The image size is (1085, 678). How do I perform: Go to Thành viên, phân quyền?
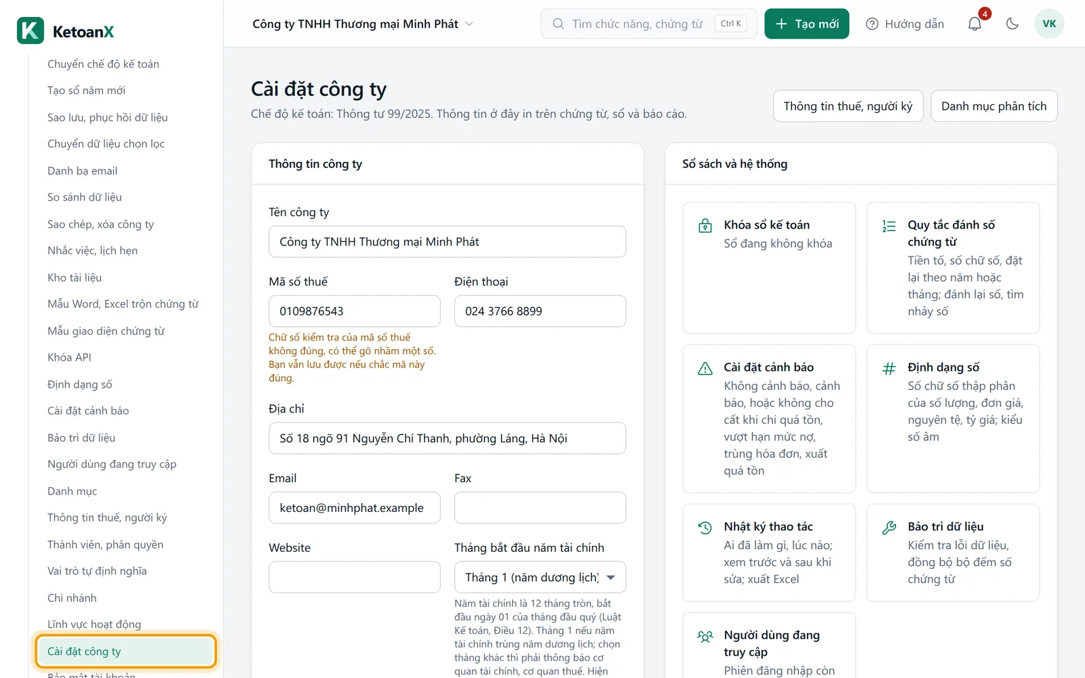[105, 544]
